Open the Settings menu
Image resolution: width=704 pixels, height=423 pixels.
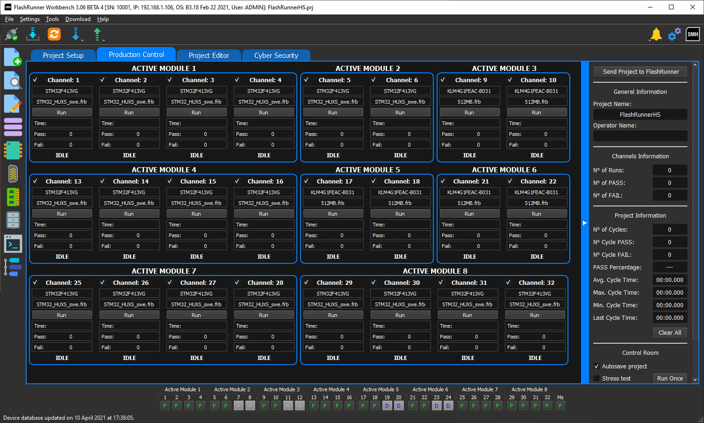(30, 19)
